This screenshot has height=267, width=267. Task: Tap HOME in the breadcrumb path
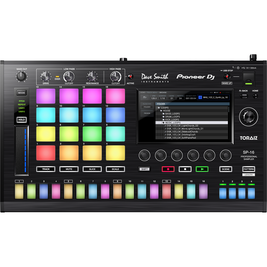(x=143, y=92)
